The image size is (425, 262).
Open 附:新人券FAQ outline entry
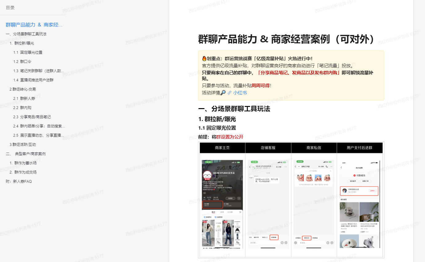(19, 182)
